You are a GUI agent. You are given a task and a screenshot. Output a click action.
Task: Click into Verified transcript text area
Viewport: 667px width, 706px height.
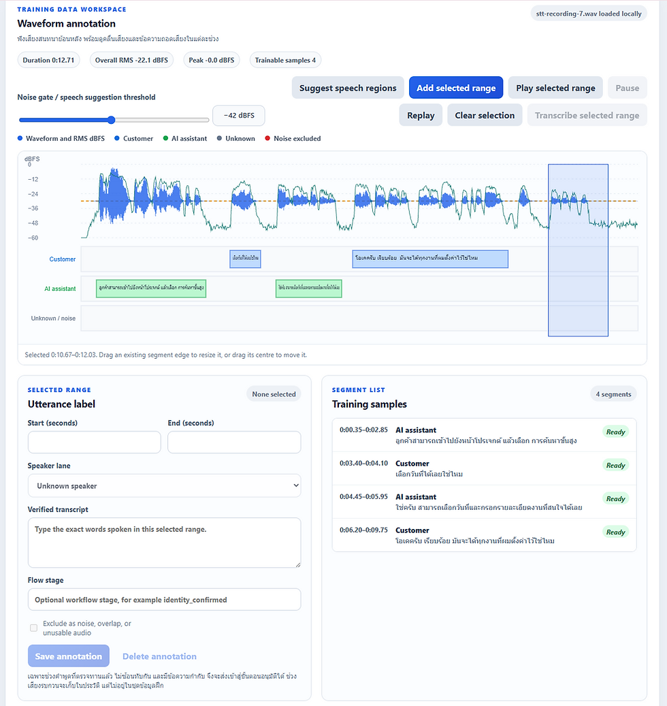164,543
